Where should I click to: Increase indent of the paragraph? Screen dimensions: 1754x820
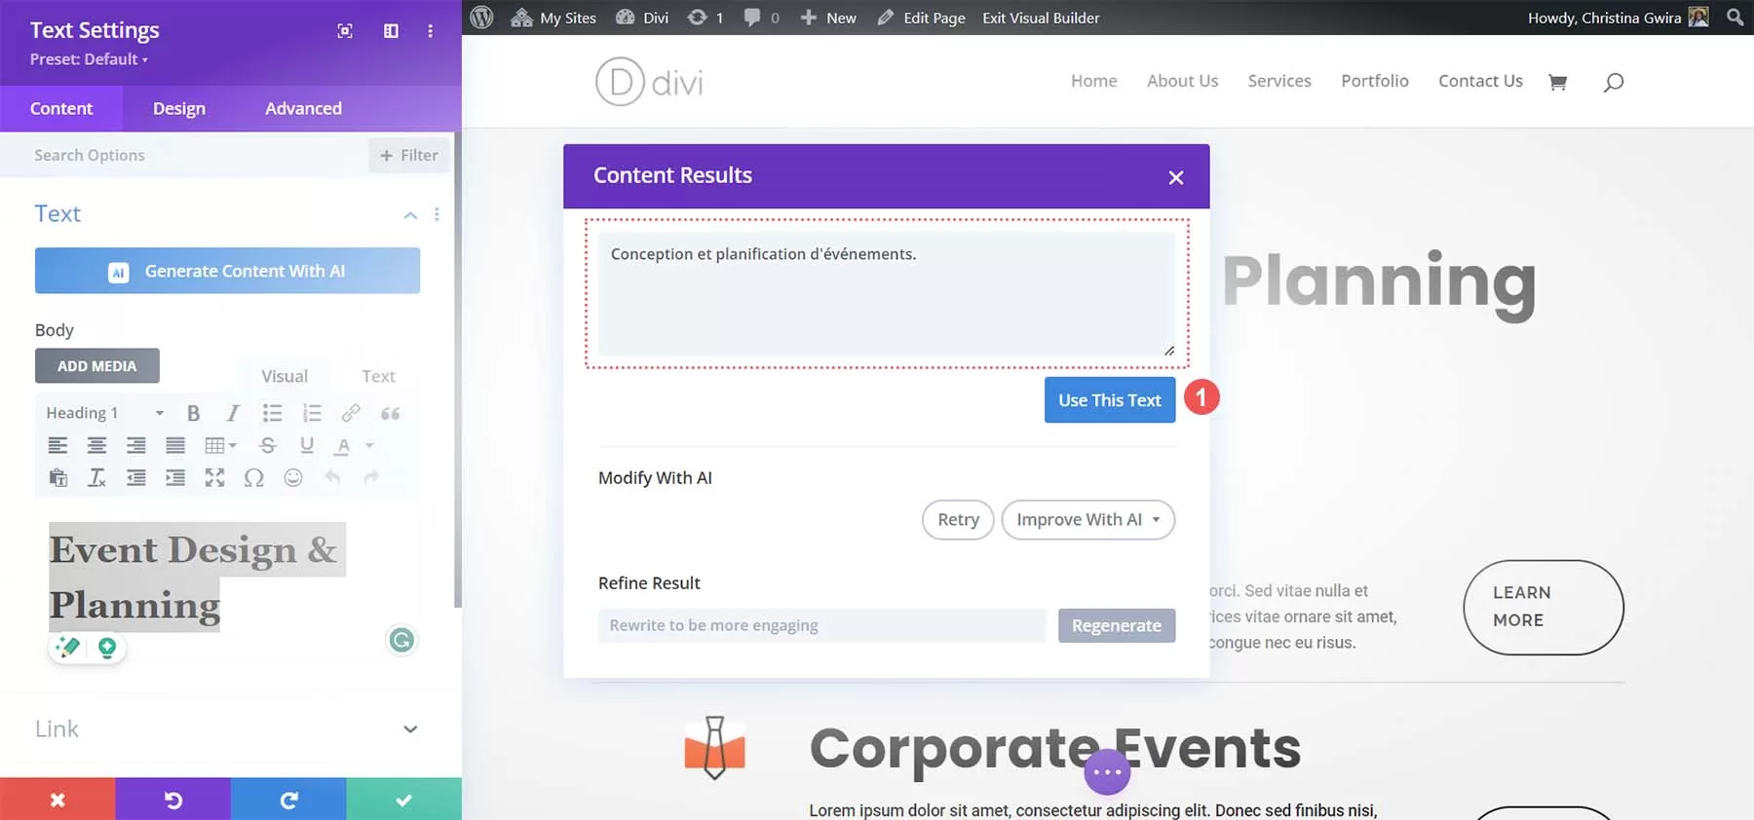(175, 477)
